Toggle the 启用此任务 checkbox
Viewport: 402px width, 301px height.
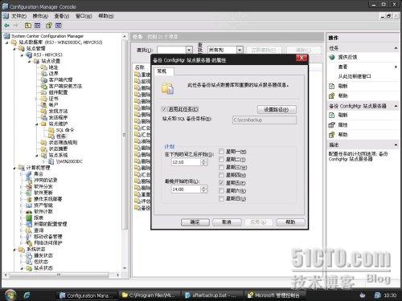164,109
